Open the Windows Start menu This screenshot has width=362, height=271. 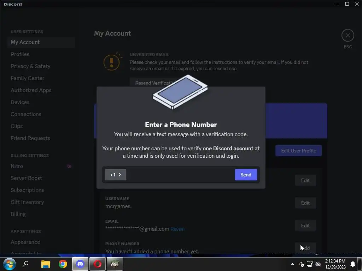coord(9,264)
